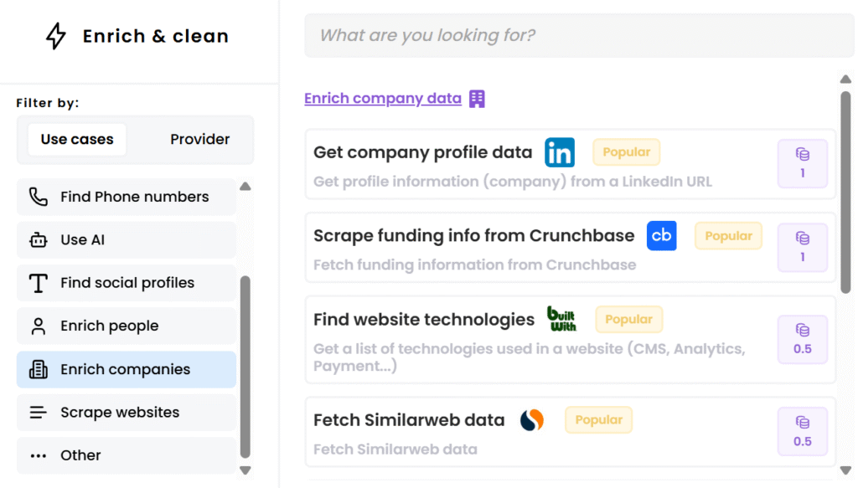Click the 0.5 credits badge for Similarweb

(x=802, y=431)
